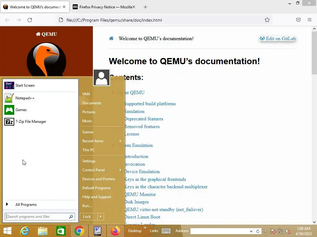This screenshot has height=237, width=317.
Task: Open Removed features link
Action: click(x=142, y=127)
